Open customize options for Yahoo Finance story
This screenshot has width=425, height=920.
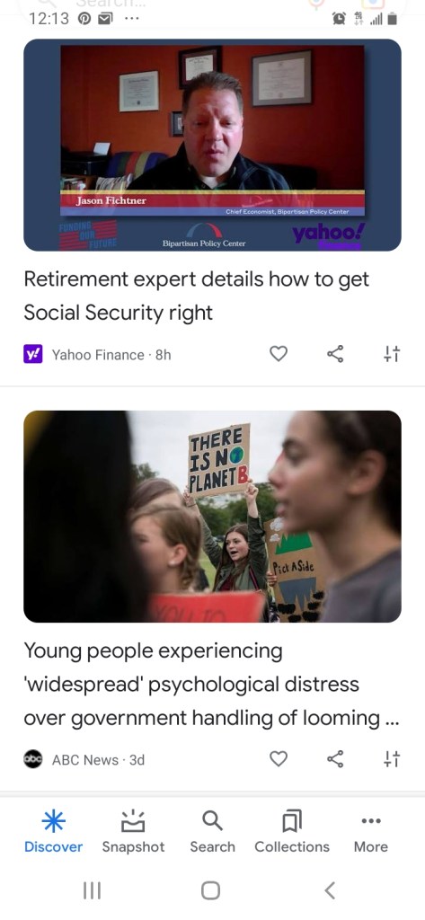click(x=392, y=354)
